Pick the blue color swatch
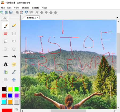 tap(10, 96)
